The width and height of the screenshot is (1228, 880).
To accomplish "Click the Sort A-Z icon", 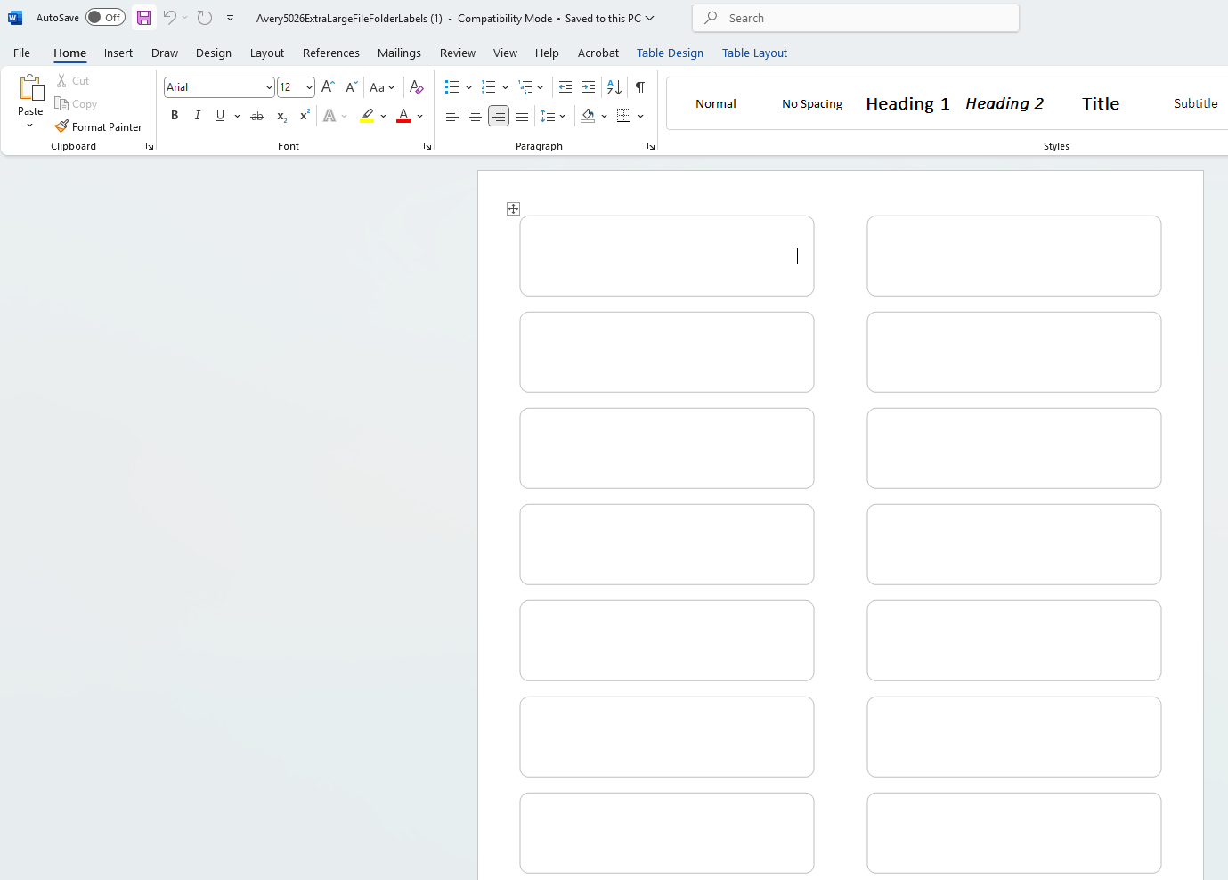I will [x=614, y=86].
